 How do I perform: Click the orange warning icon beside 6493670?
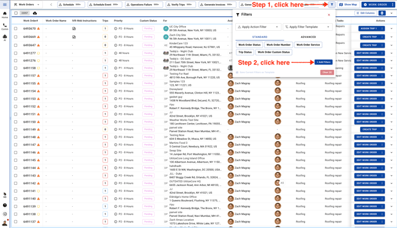pos(39,28)
